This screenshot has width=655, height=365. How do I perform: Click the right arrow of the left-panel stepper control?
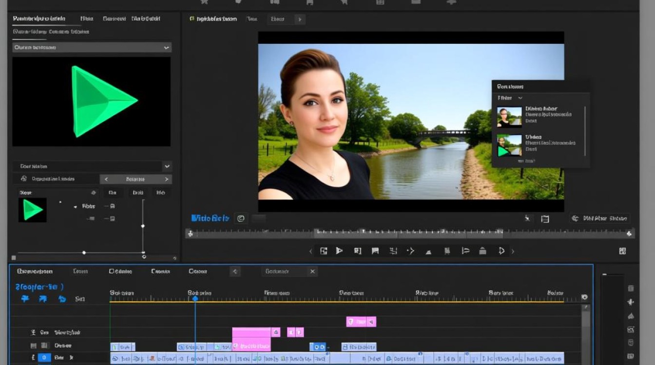click(x=166, y=179)
